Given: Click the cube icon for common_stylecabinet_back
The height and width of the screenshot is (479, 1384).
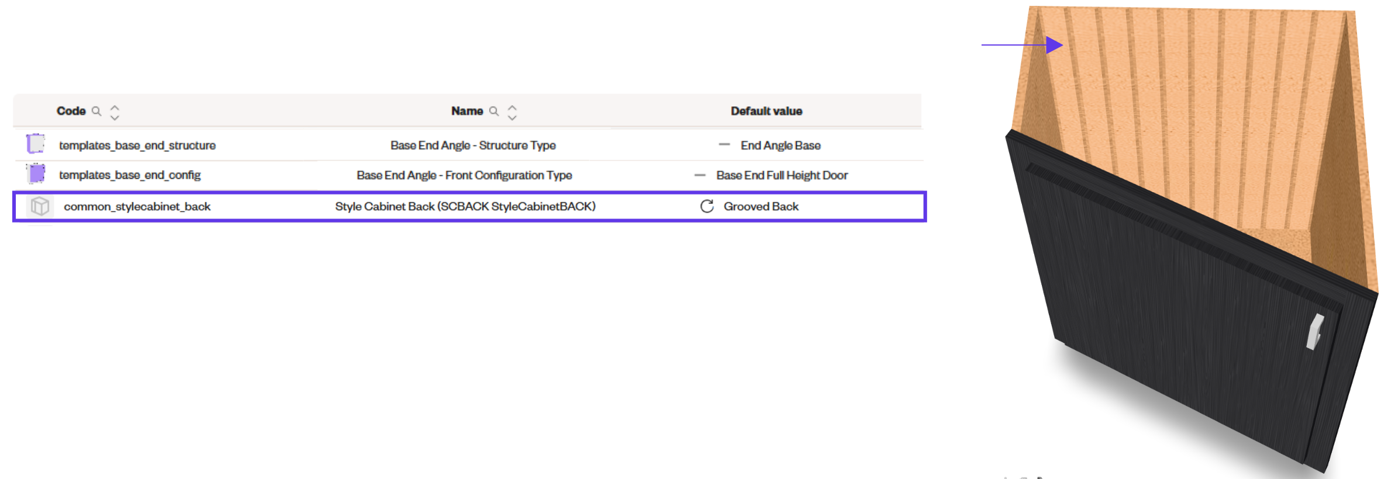Looking at the screenshot, I should pos(40,206).
